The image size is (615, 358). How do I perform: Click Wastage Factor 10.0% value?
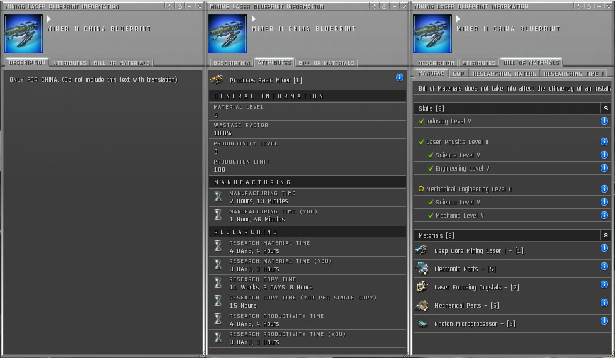point(222,133)
